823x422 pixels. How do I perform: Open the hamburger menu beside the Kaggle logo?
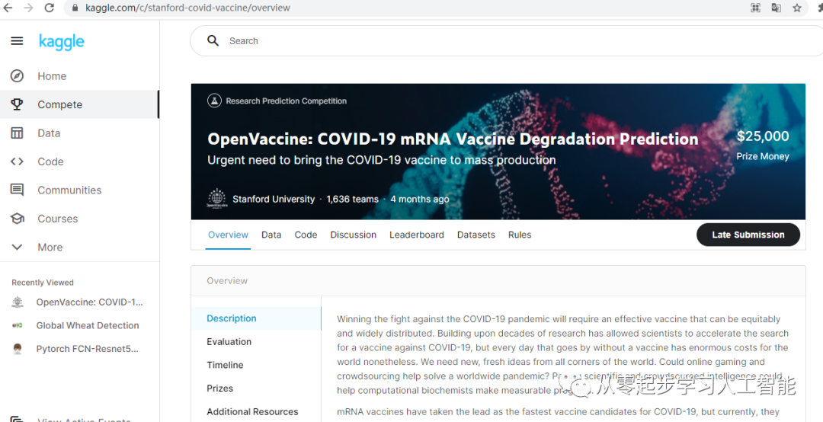[17, 41]
